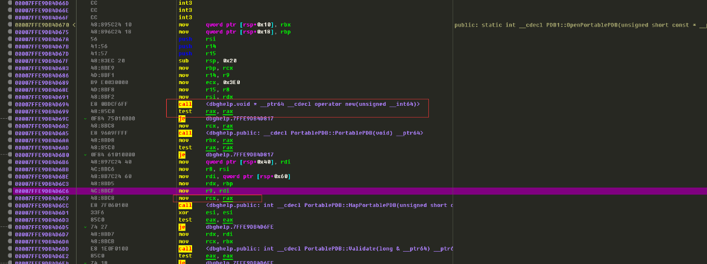Select address 00007FFE9DB4D6B6
The image size is (707, 264).
[42, 162]
